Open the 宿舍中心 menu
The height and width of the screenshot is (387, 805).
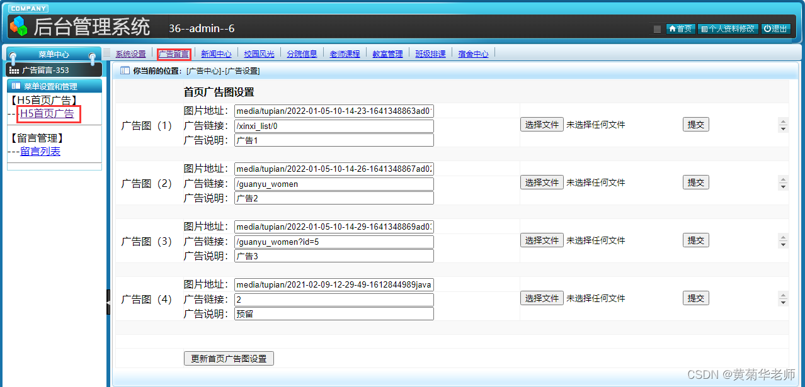point(473,54)
